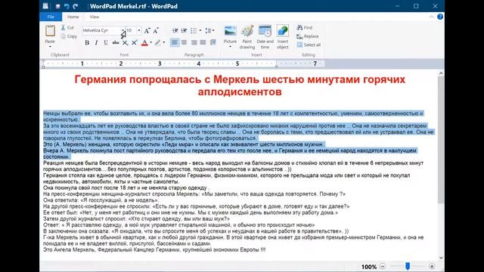Align text left
Viewport: 484px width, 272px height.
pos(175,42)
